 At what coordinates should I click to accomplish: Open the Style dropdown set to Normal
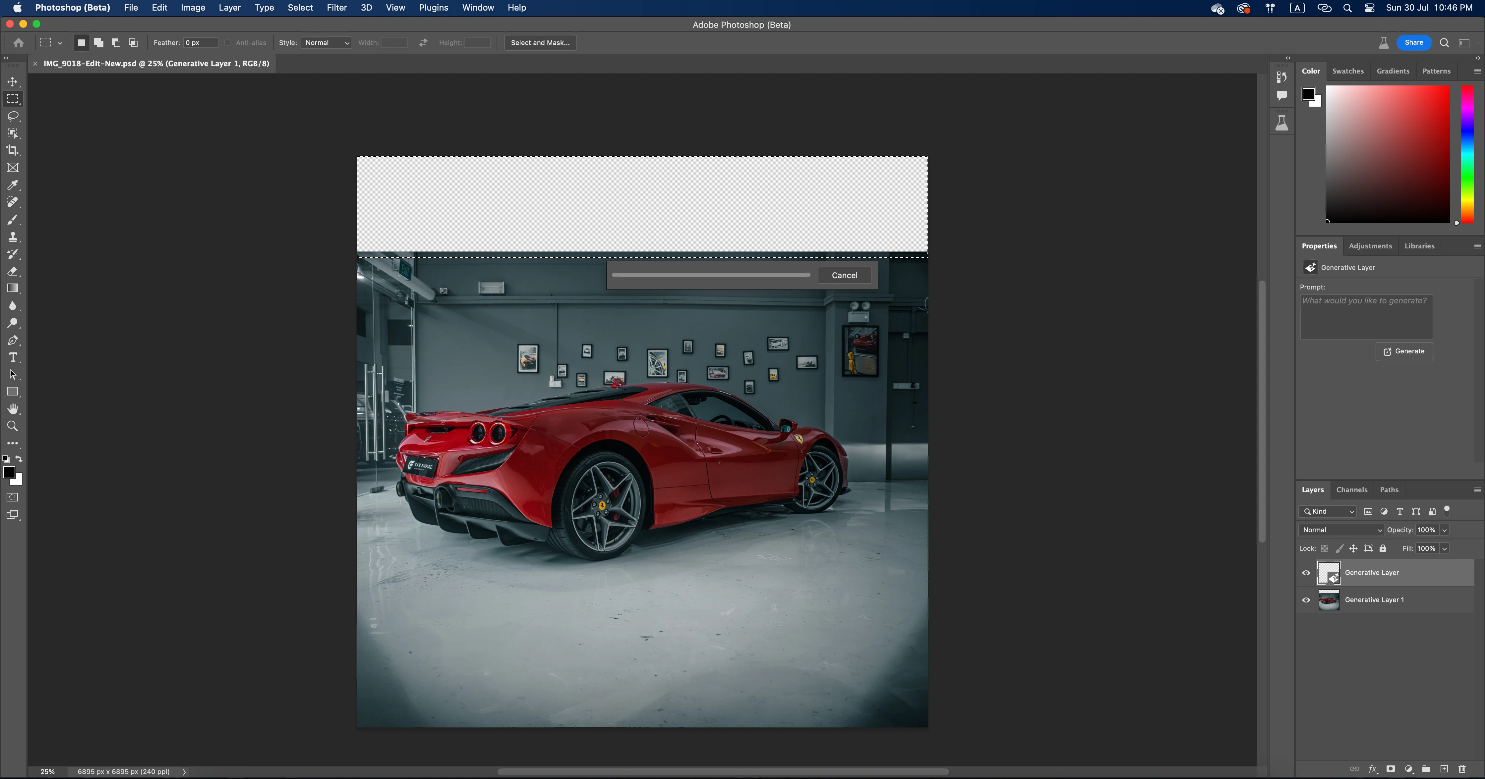pos(326,43)
